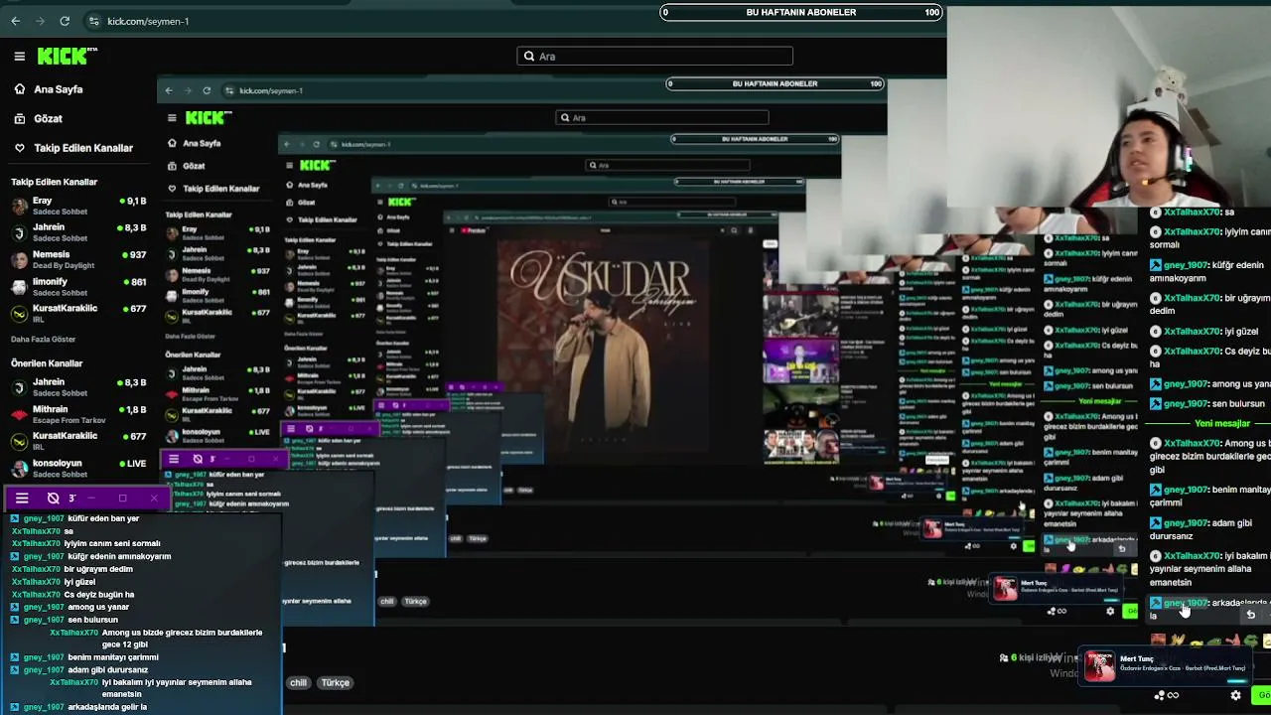Open Mithrain channel in outermost recommended list

(78, 414)
